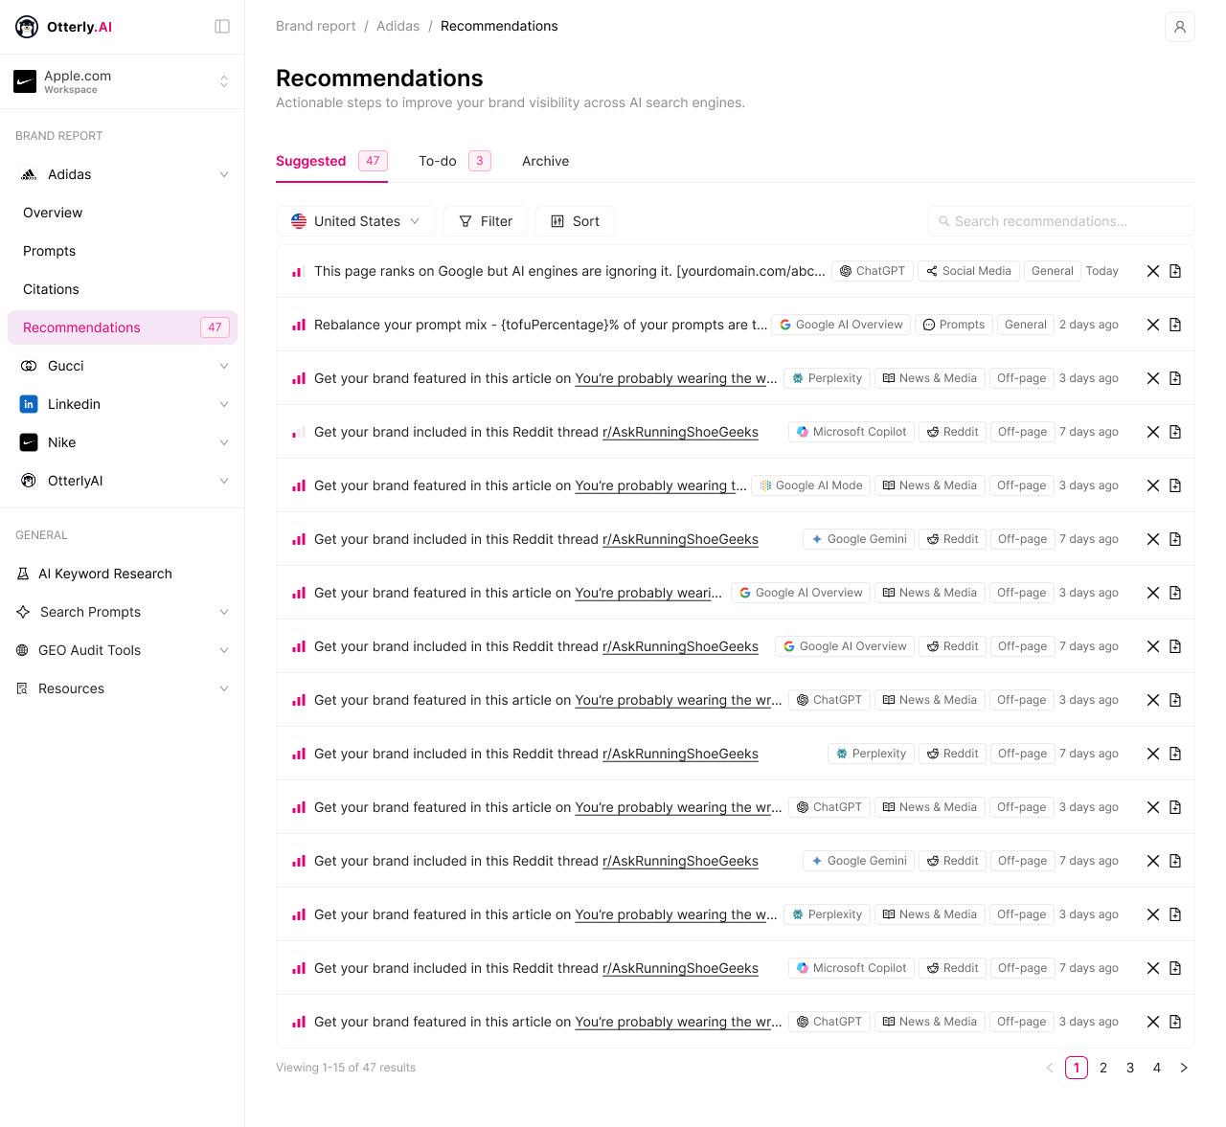Dismiss the Perplexity Reddit thread recommendation
1226x1127 pixels.
[x=1153, y=754]
